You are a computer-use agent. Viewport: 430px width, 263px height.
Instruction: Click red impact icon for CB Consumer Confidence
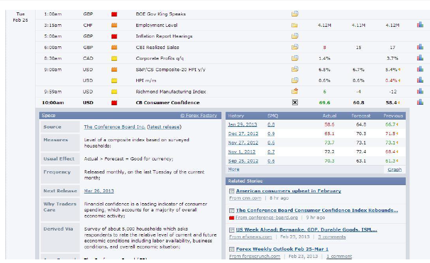pyautogui.click(x=114, y=103)
